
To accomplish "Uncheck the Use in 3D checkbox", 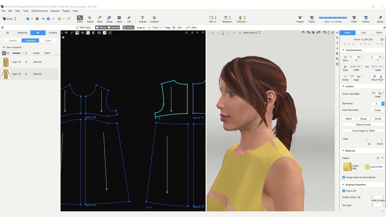I will (344, 191).
